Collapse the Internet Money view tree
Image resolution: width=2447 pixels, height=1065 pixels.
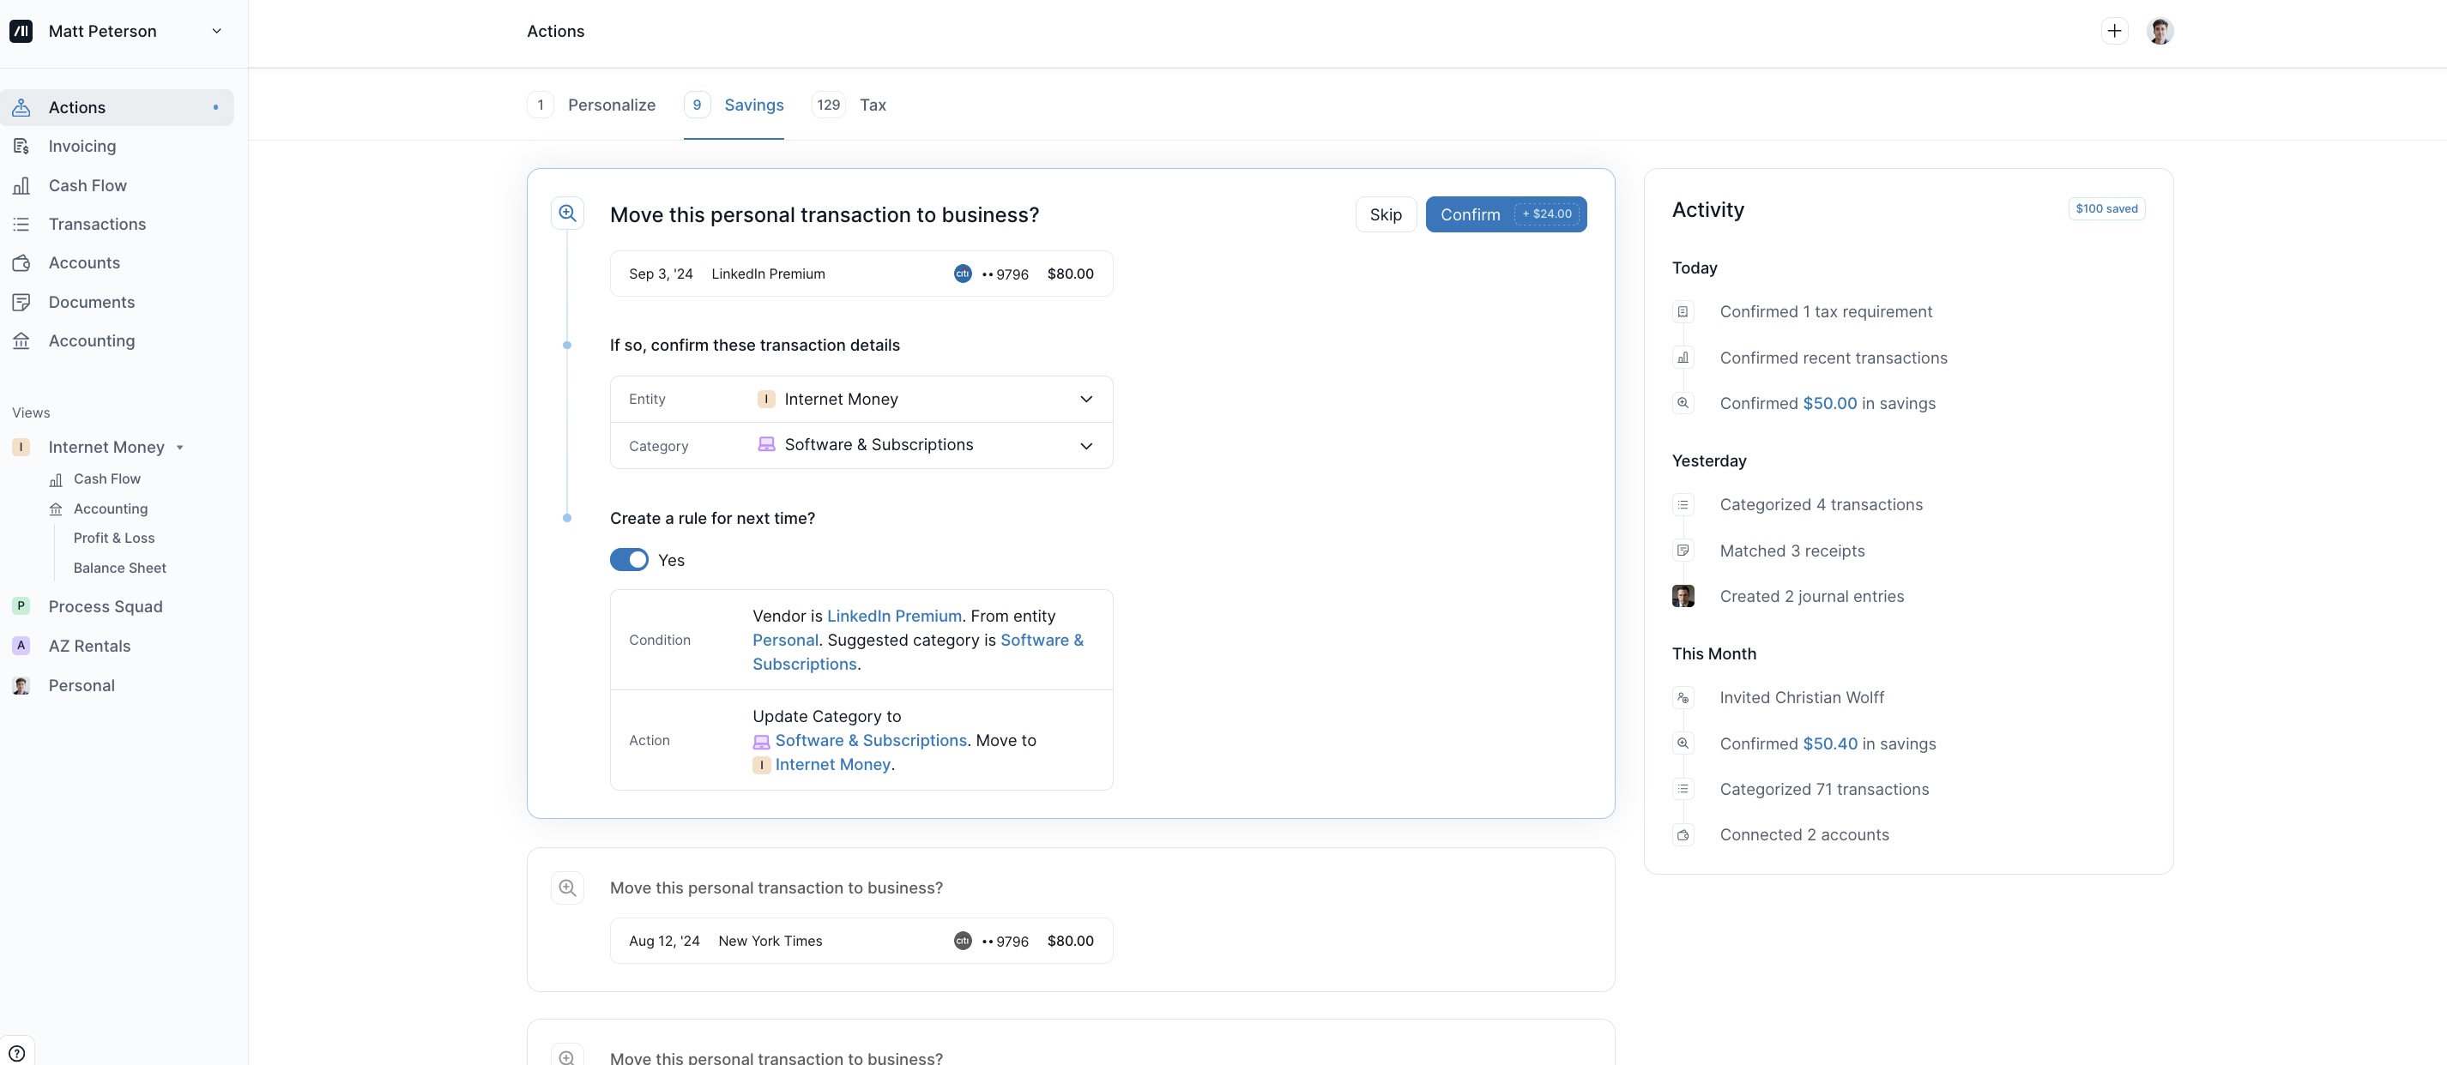179,447
